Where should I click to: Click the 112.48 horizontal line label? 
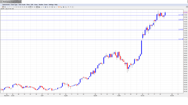coord(181,39)
